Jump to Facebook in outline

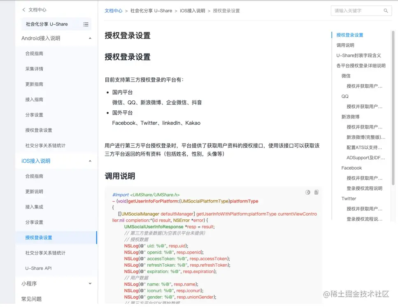coord(351,168)
